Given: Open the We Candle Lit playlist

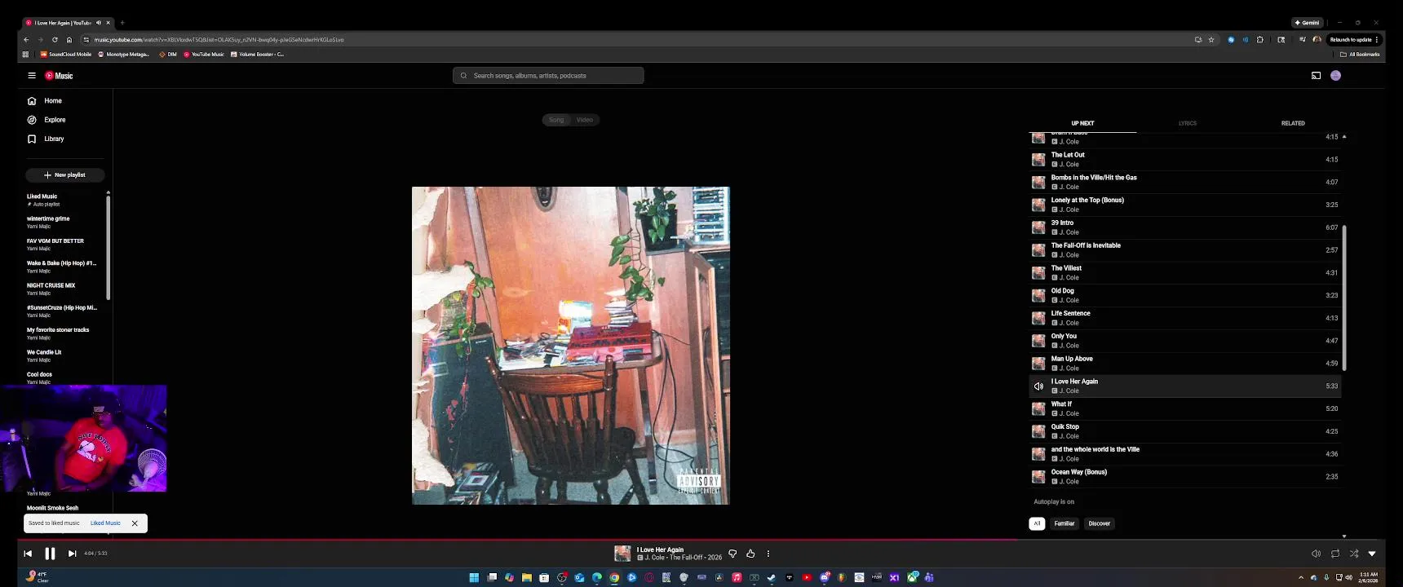Looking at the screenshot, I should (x=64, y=355).
